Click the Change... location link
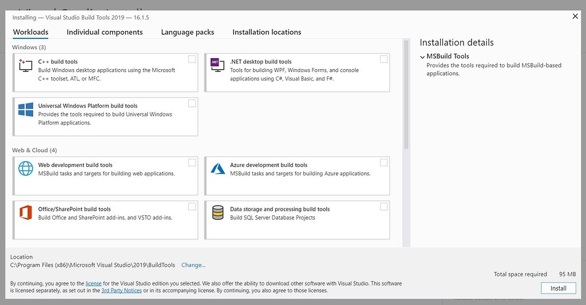The width and height of the screenshot is (586, 305). (193, 265)
